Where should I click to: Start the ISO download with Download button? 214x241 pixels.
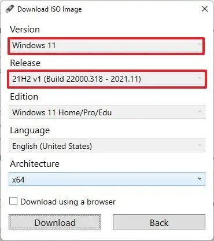pyautogui.click(x=55, y=222)
